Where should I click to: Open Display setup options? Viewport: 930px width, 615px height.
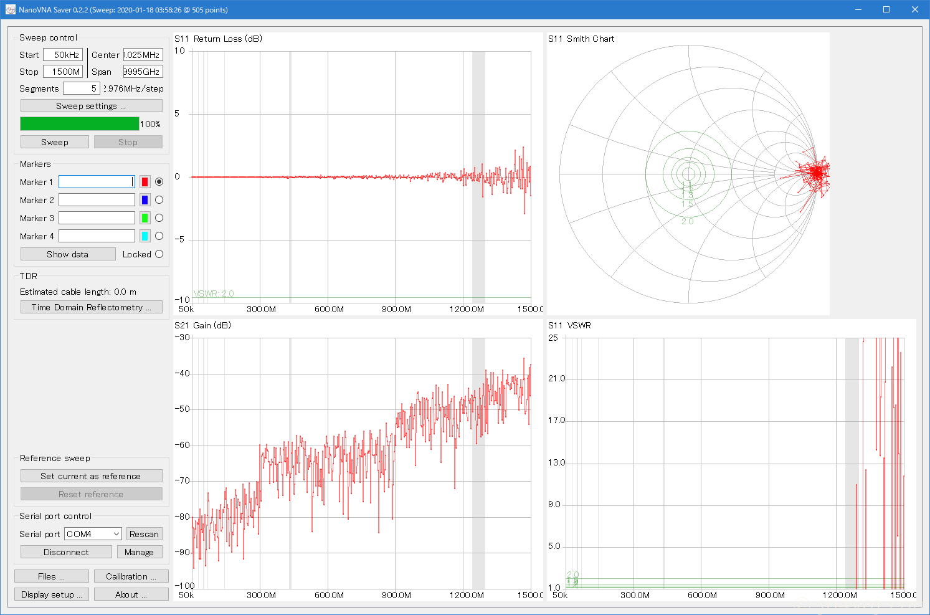click(x=52, y=594)
